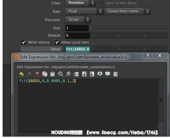
Task: Toggle the Allow Local Vars checkbox
Action: 57,43
